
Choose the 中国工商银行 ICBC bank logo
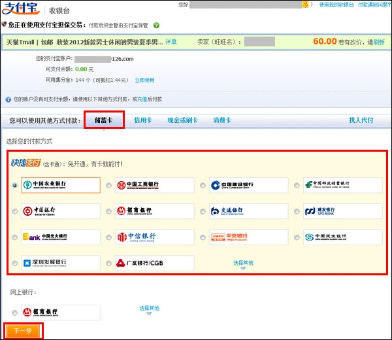click(x=155, y=185)
